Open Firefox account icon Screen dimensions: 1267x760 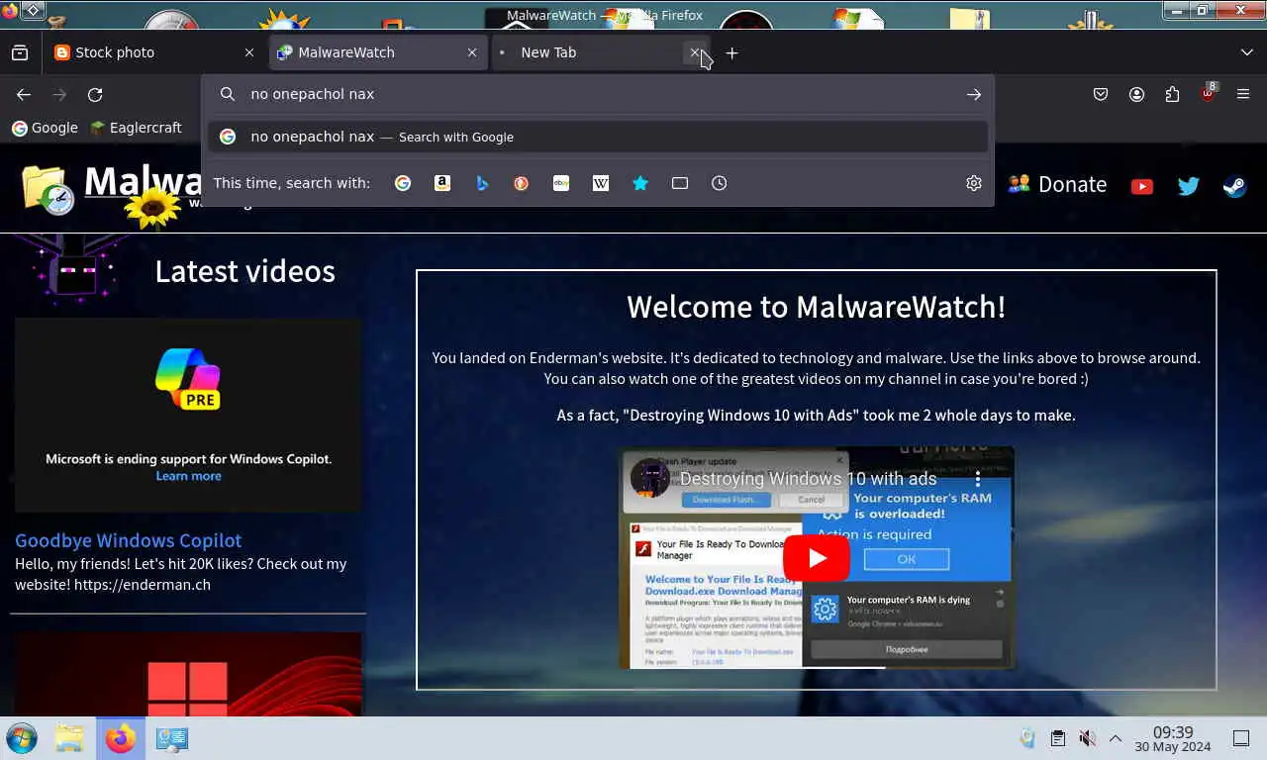point(1136,94)
